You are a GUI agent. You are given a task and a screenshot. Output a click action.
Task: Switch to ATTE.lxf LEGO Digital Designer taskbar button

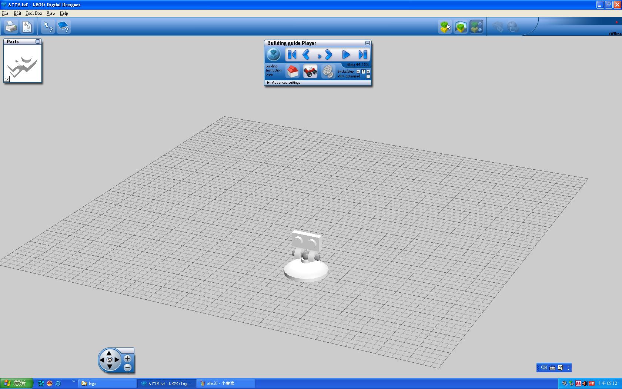click(167, 383)
